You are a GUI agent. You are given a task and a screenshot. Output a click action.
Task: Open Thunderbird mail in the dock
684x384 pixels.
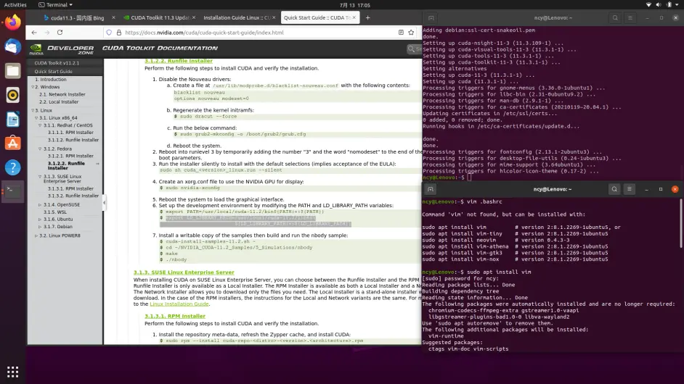point(12,46)
